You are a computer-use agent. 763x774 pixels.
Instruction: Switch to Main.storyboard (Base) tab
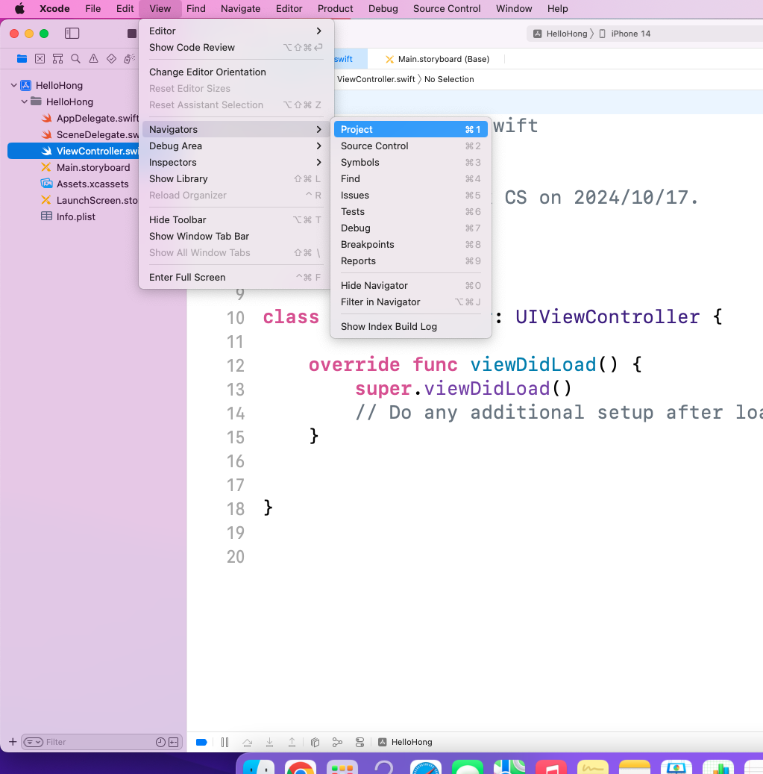pos(437,59)
